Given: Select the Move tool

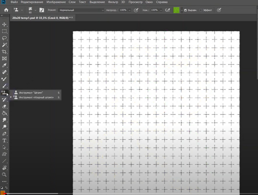Looking at the screenshot, I should tap(4, 24).
